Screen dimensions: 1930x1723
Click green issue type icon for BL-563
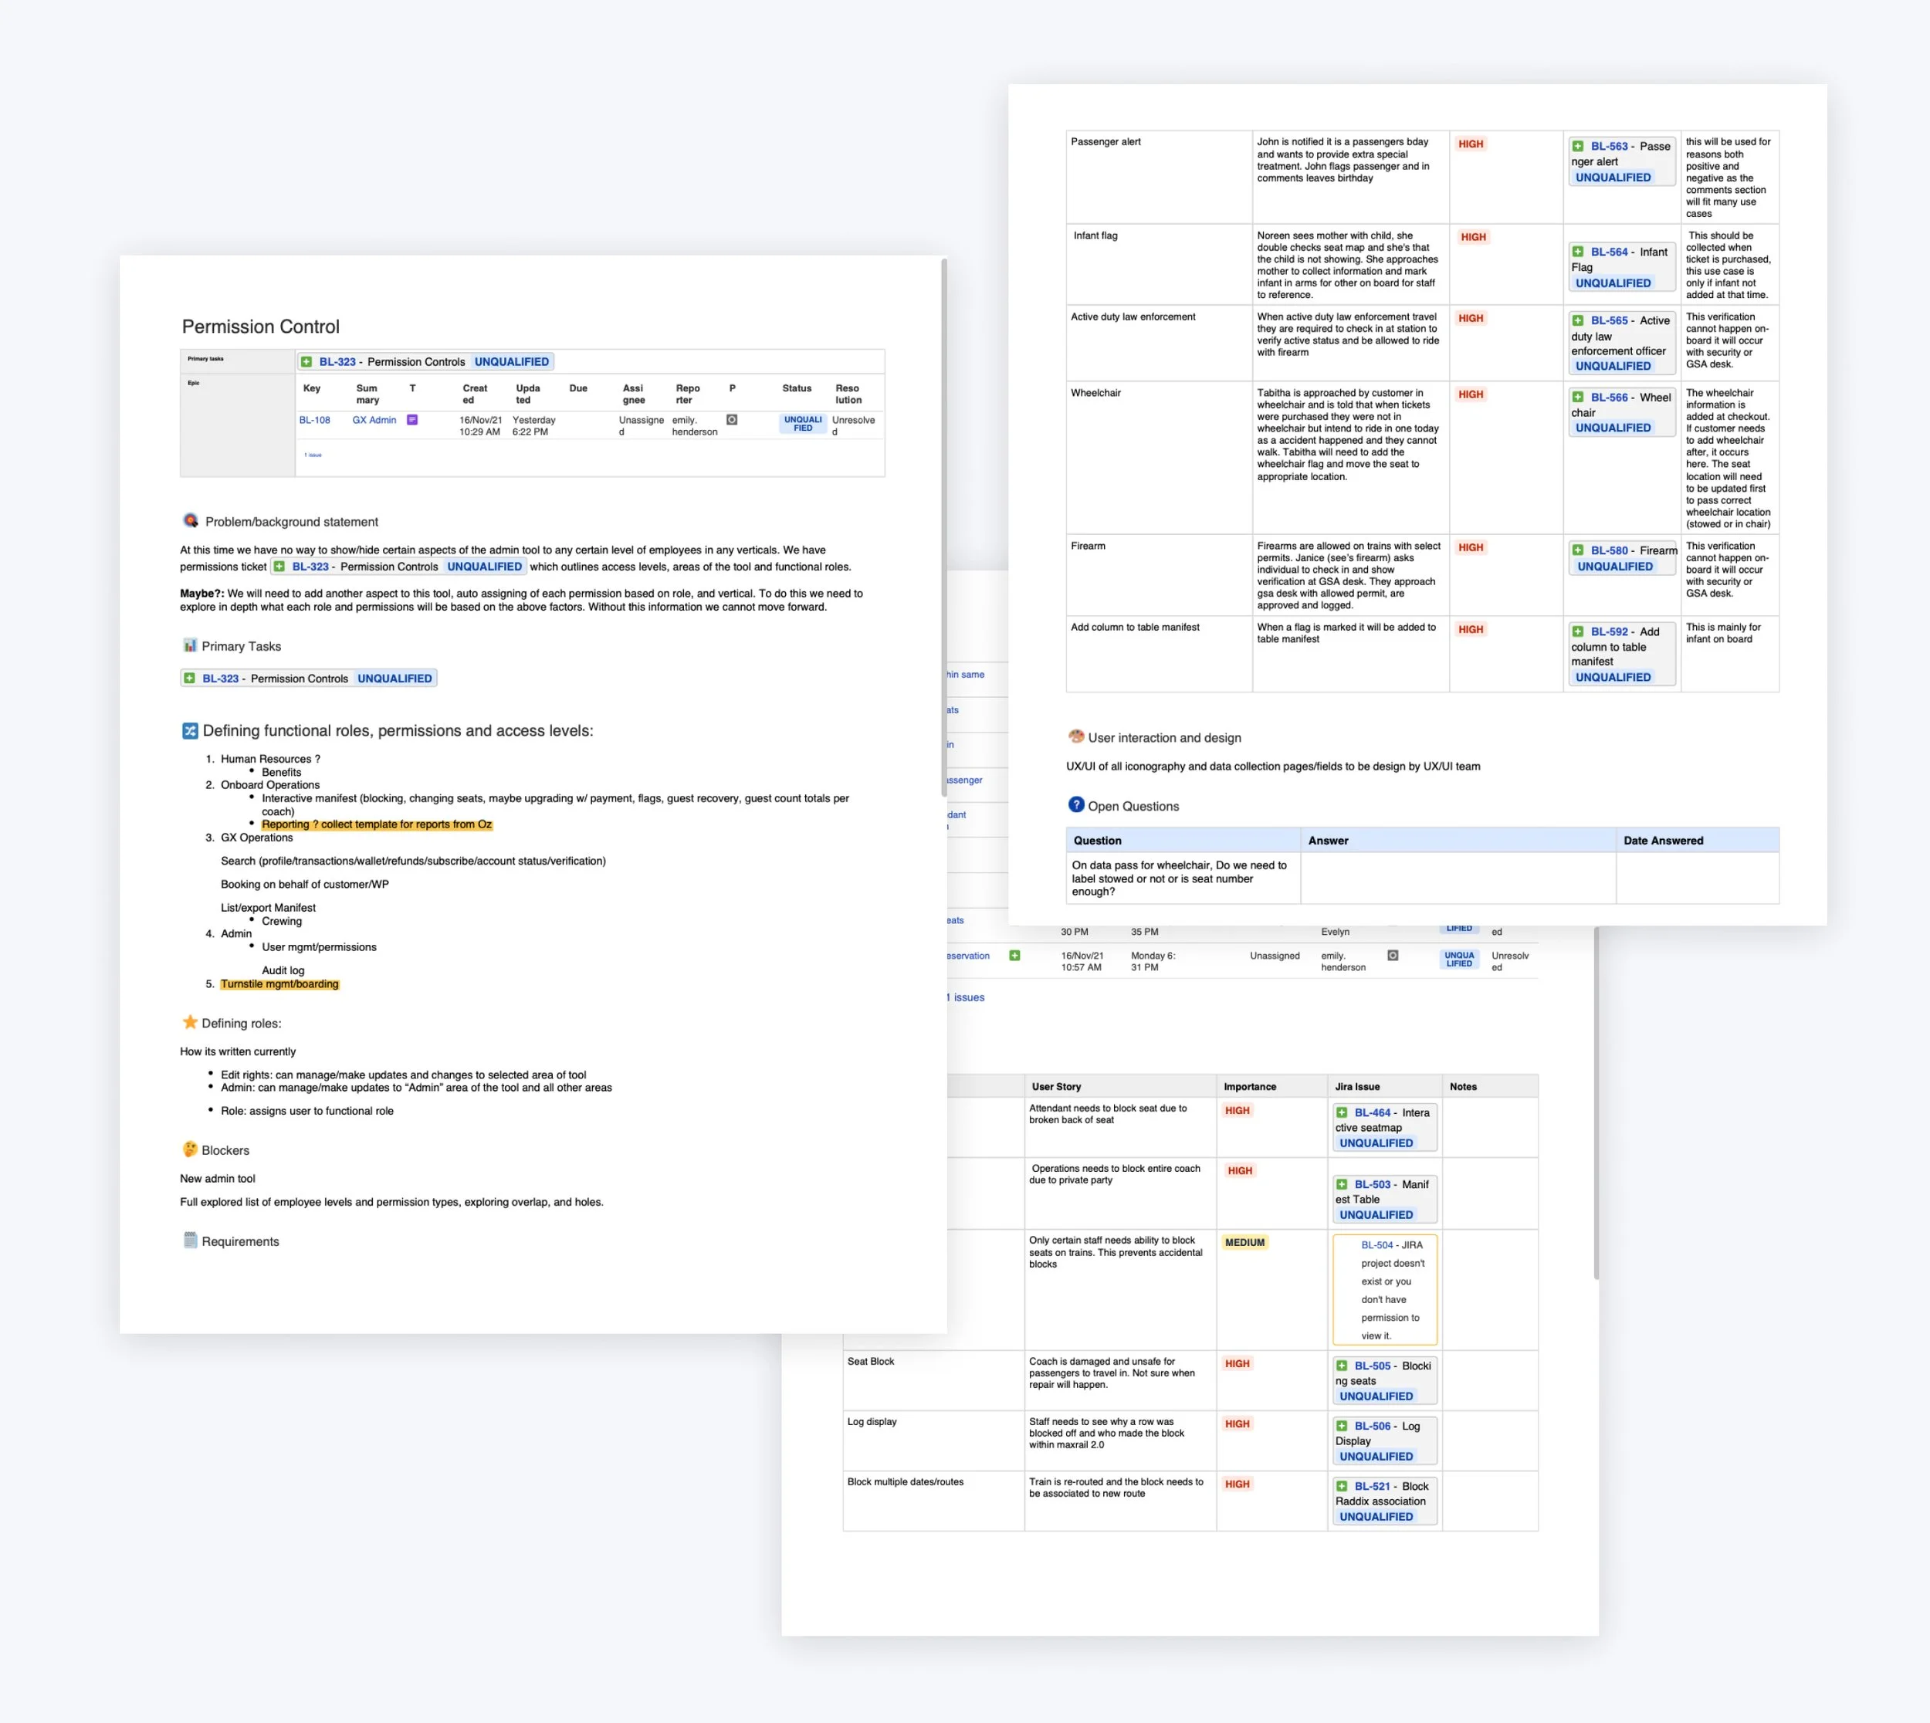tap(1578, 146)
